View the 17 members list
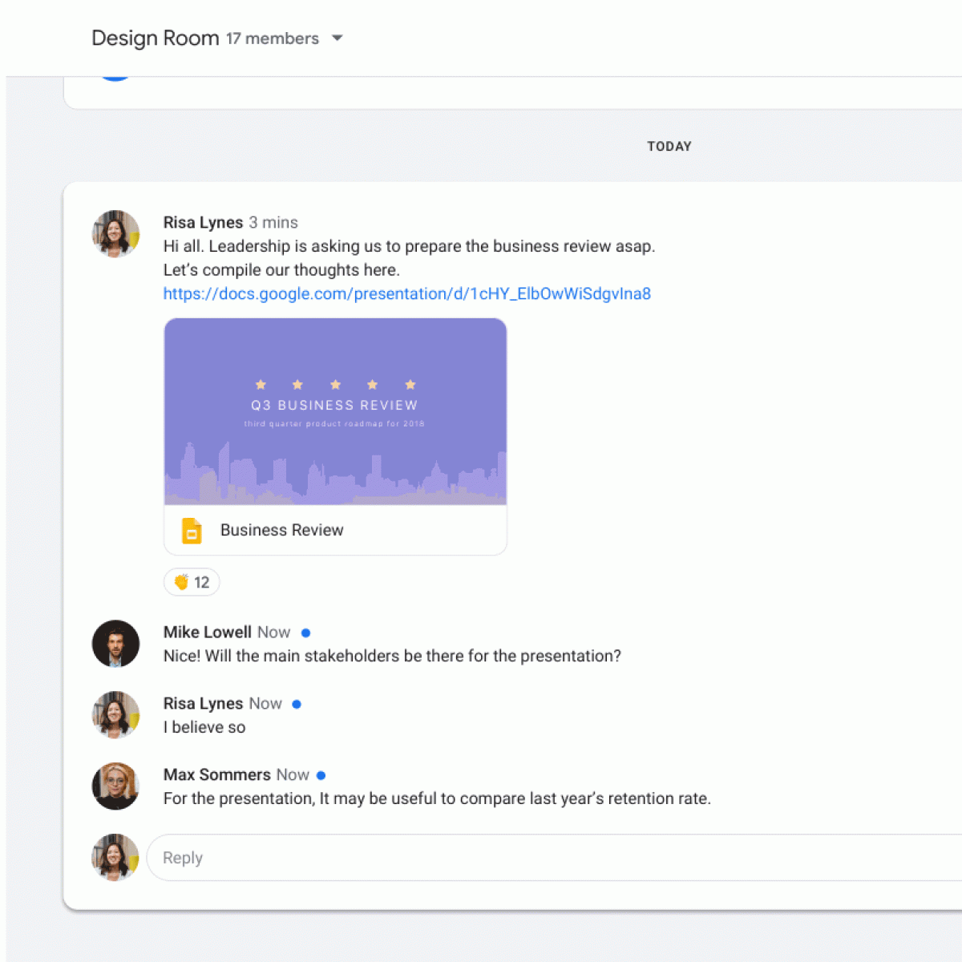 click(272, 38)
